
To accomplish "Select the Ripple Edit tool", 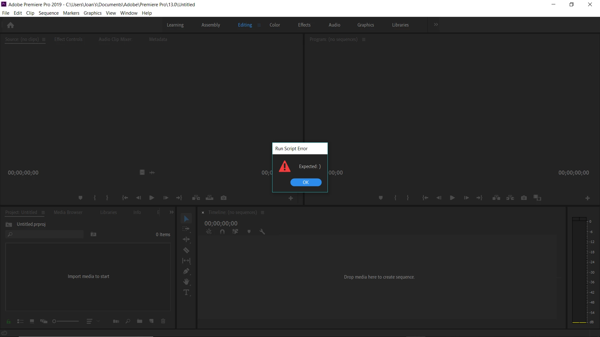I will 186,240.
